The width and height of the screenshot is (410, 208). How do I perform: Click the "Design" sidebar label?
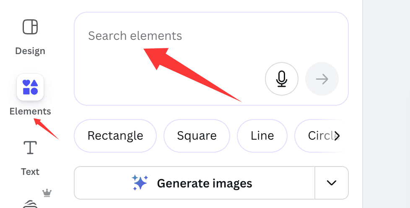pos(30,51)
